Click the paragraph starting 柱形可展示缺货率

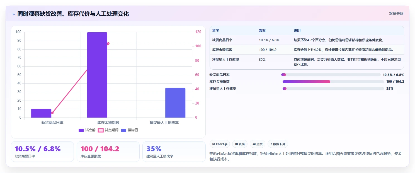[x=305, y=157]
